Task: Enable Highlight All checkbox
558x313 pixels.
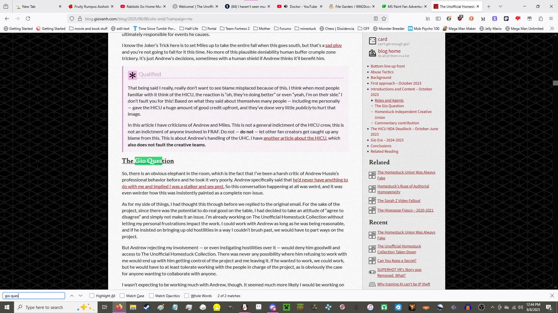Action: pyautogui.click(x=92, y=296)
